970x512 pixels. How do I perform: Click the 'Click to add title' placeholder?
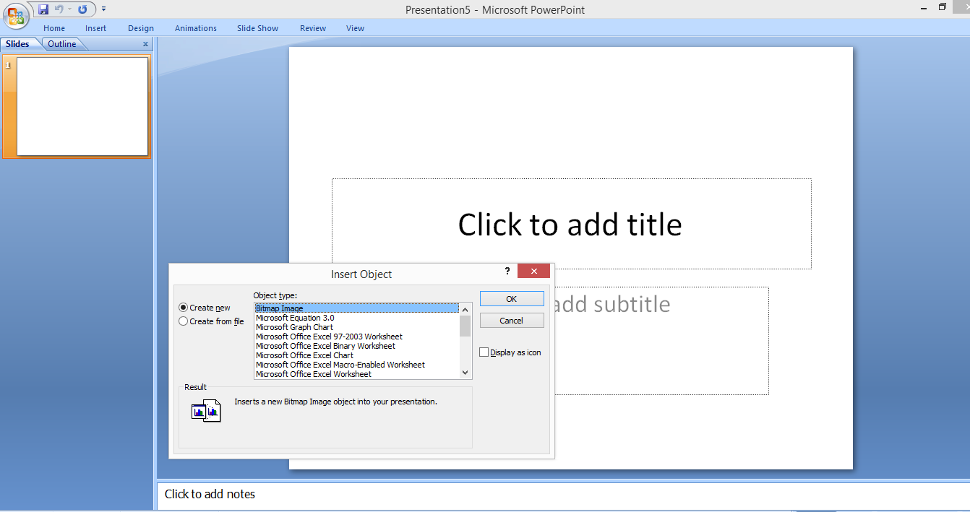pyautogui.click(x=571, y=224)
